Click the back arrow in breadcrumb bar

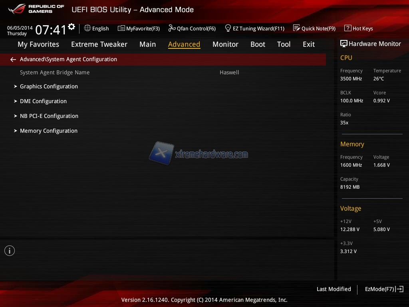click(x=13, y=60)
